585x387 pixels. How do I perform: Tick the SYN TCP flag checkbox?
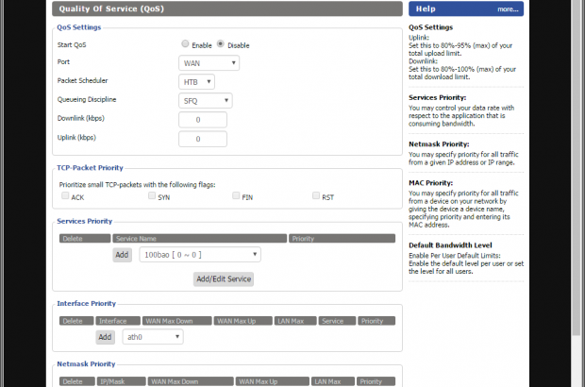(151, 196)
